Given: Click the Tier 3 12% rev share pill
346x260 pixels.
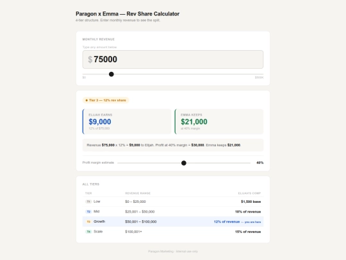Looking at the screenshot, I should click(x=106, y=100).
